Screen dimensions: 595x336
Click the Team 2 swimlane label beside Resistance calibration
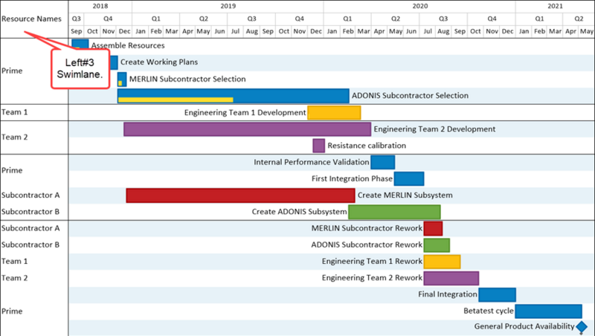coord(14,138)
